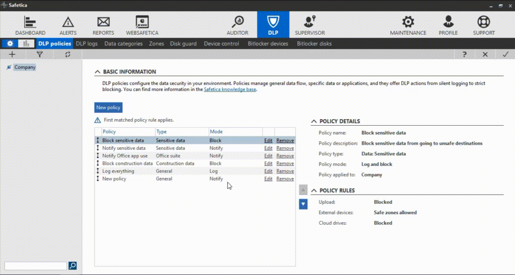Switch to the Data categories tab
Viewport: 515px width, 275px height.
(124, 44)
